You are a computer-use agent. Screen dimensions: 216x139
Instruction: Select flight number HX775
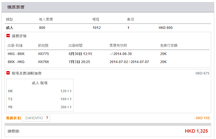coord(43,54)
